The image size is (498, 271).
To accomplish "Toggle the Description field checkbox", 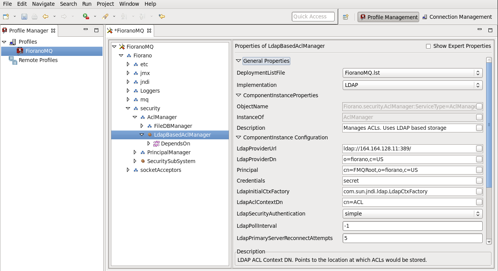I will [x=479, y=128].
